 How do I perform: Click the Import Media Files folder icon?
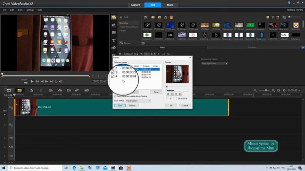tap(146, 18)
